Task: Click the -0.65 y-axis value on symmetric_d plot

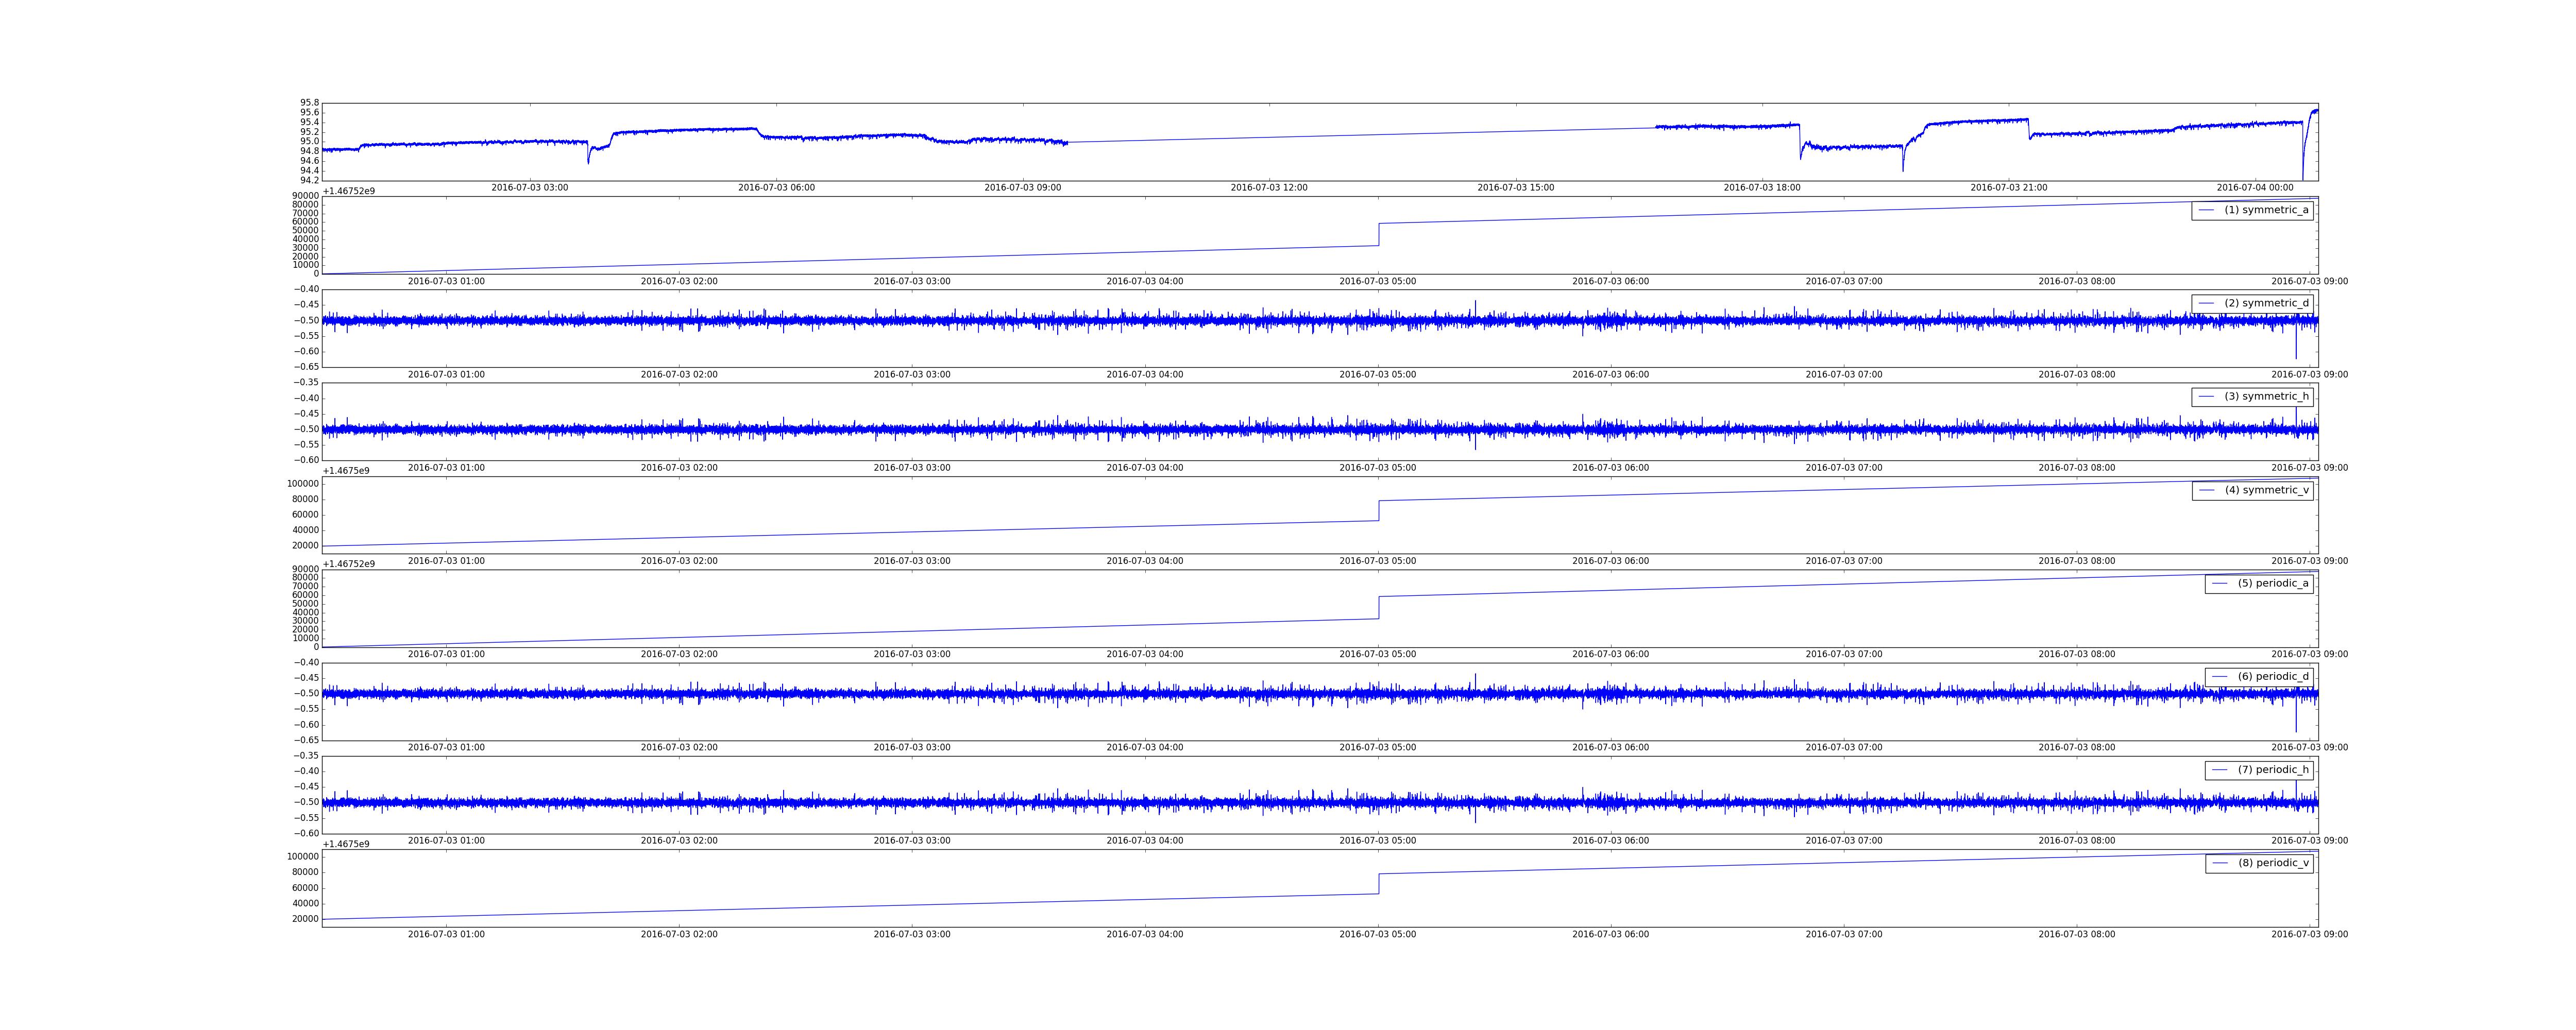Action: [306, 367]
